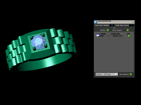
Task: Click the gem quantity cell showing 1
Action: (119, 36)
